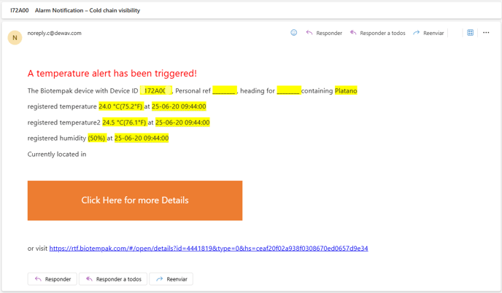Open the apps grid icon in header
Image resolution: width=502 pixels, height=293 pixels.
pyautogui.click(x=470, y=33)
